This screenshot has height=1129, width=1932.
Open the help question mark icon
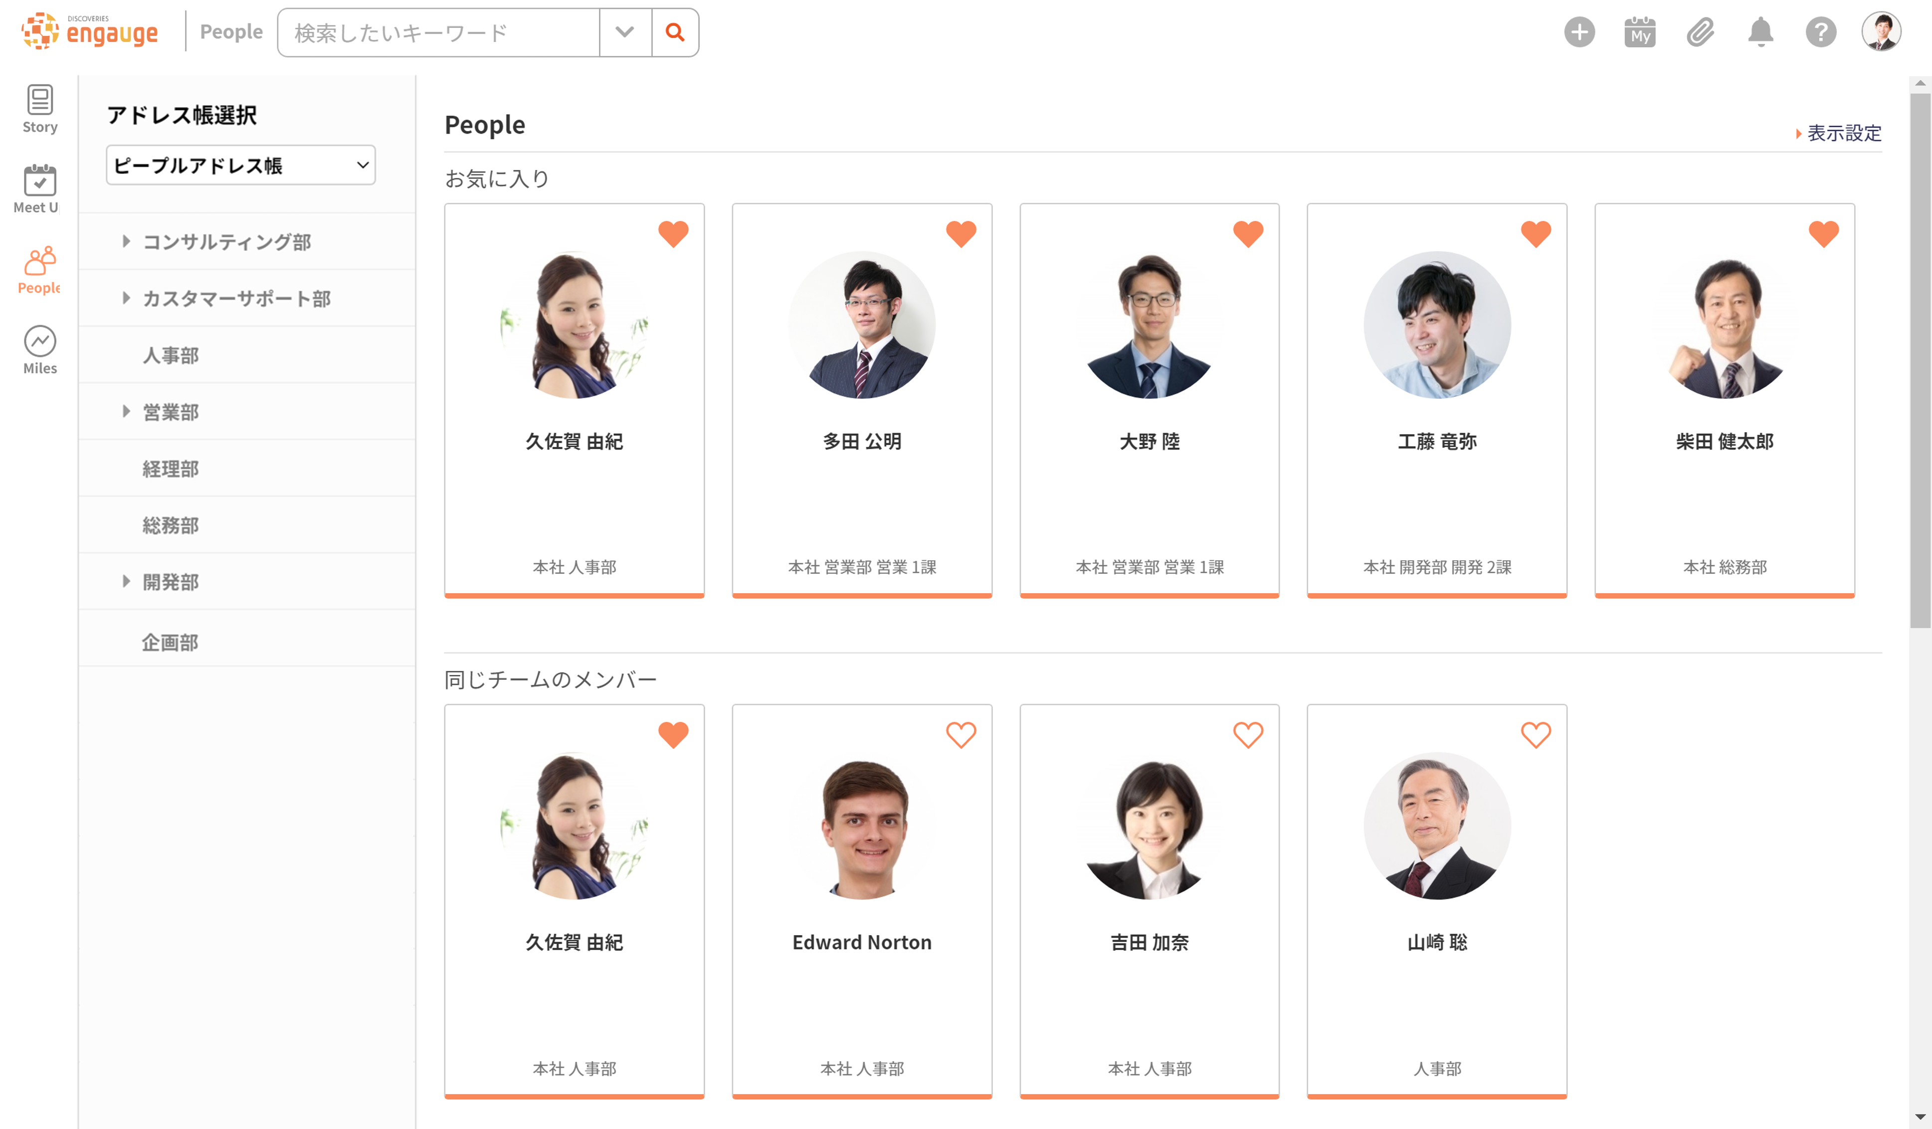pyautogui.click(x=1820, y=32)
